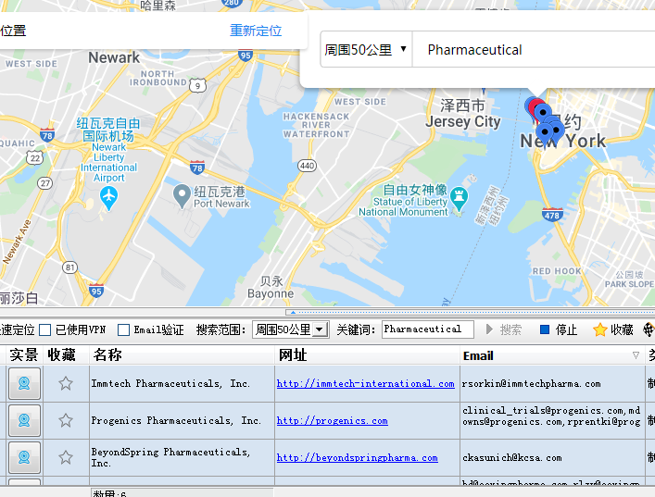Open the immtech-international.com link
This screenshot has width=655, height=497.
[366, 383]
